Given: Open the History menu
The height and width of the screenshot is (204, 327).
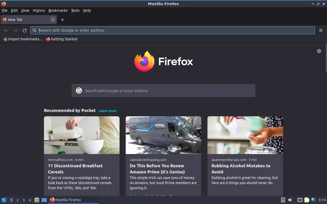Looking at the screenshot, I should tap(39, 10).
